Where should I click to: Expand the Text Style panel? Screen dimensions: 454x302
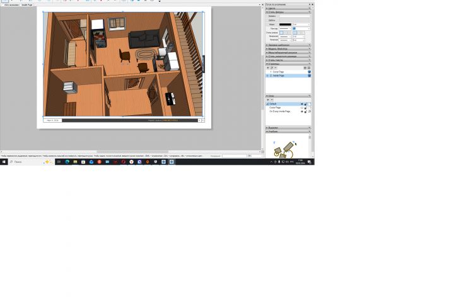[x=288, y=60]
